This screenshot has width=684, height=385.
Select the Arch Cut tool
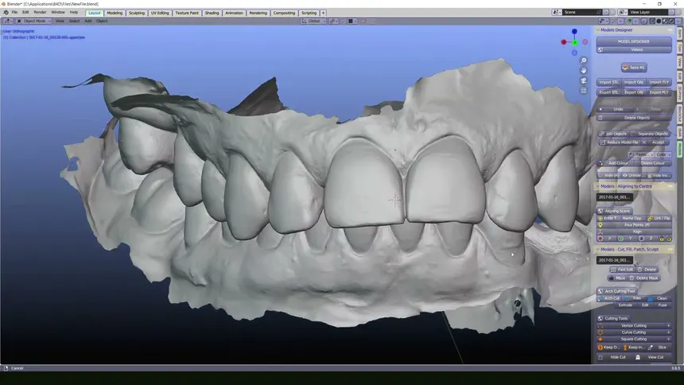pos(610,298)
